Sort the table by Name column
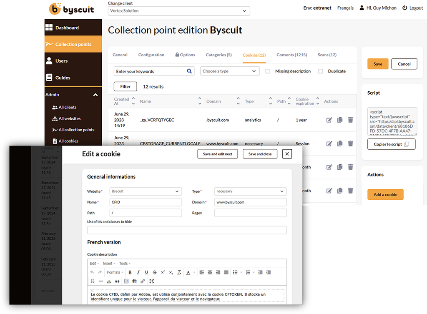The image size is (427, 314). pyautogui.click(x=200, y=101)
